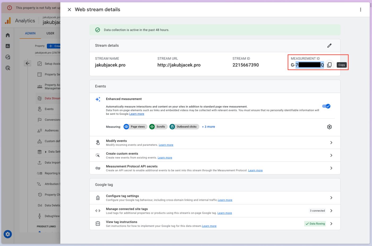Screen dimensions: 372x246
Task: Click the Analytics home icon
Action: tap(7, 35)
